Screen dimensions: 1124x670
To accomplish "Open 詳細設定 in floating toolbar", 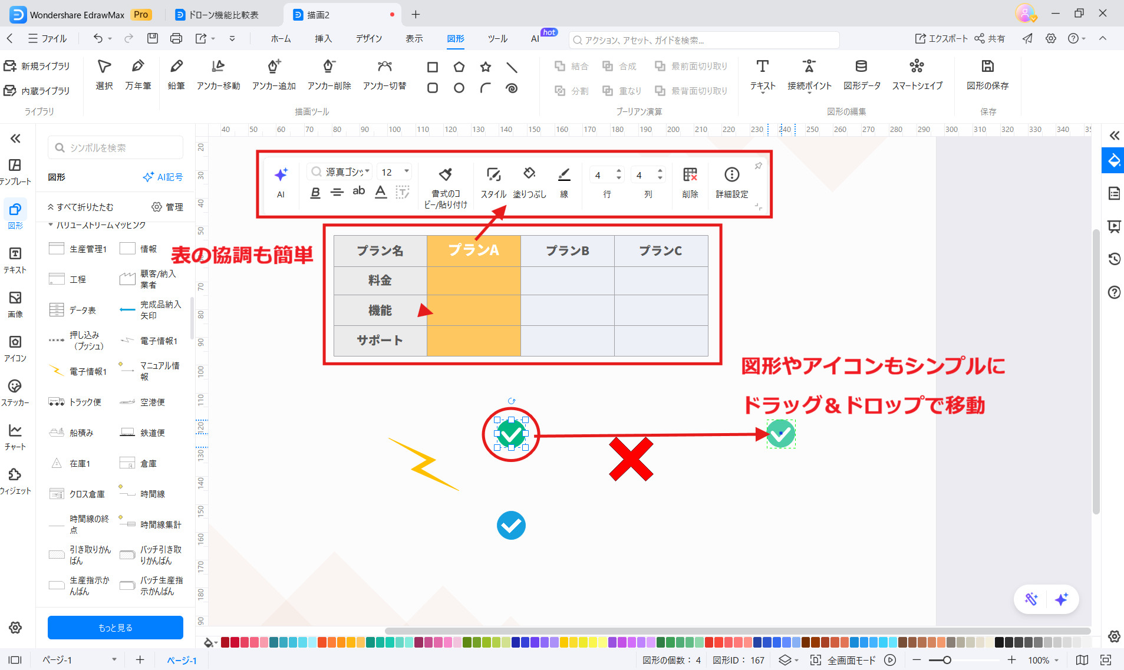I will 732,183.
